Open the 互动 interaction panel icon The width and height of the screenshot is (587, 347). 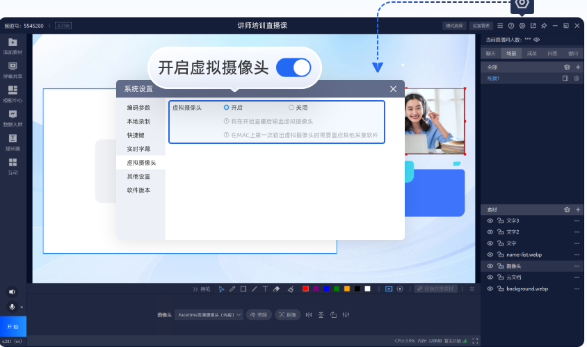tap(13, 166)
